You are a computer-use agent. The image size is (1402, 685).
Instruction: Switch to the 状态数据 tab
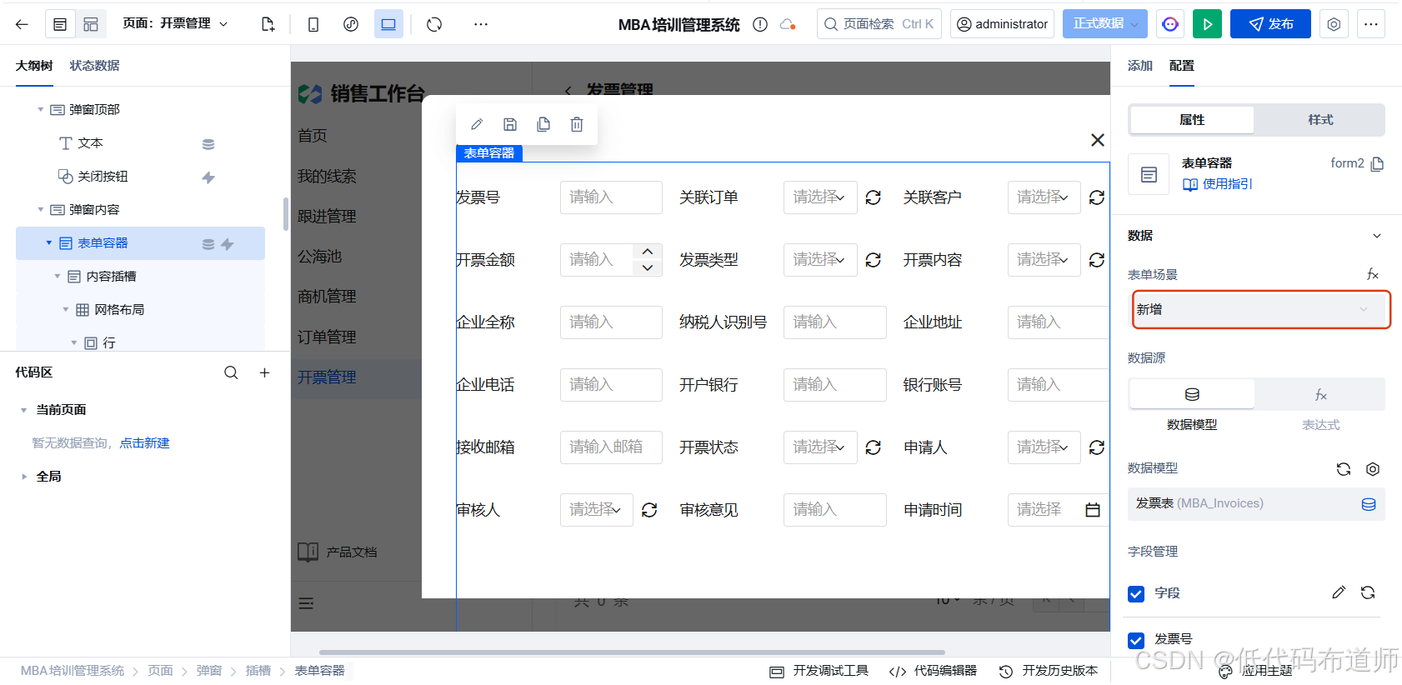click(94, 65)
